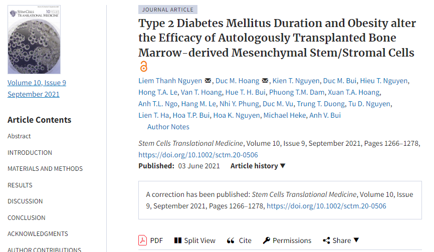Click envelope icon beside Duc M. Hoang
The image size is (434, 252).
tap(265, 81)
